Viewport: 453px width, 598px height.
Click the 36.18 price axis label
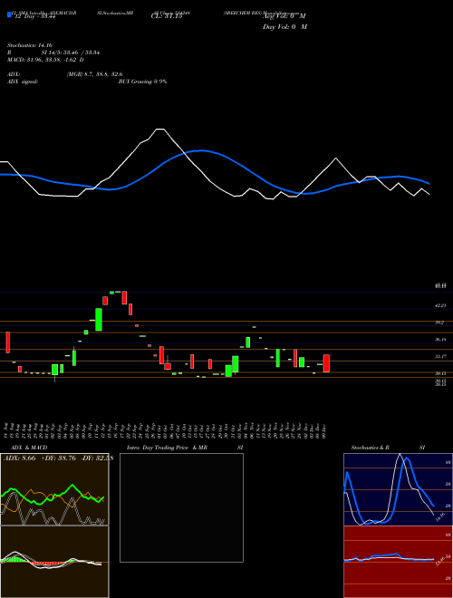(440, 340)
